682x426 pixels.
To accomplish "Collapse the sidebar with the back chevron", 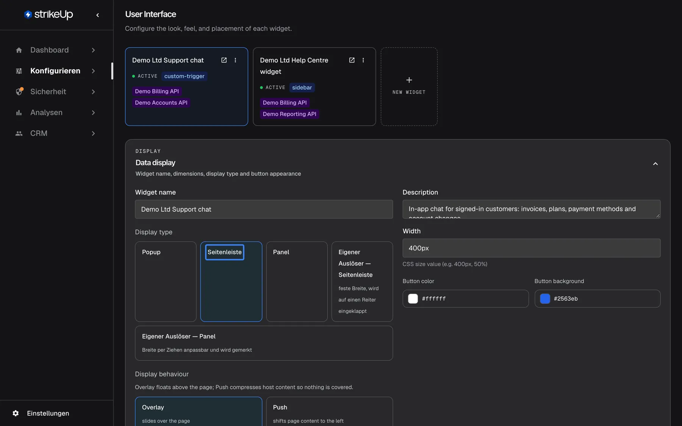I will click(98, 15).
